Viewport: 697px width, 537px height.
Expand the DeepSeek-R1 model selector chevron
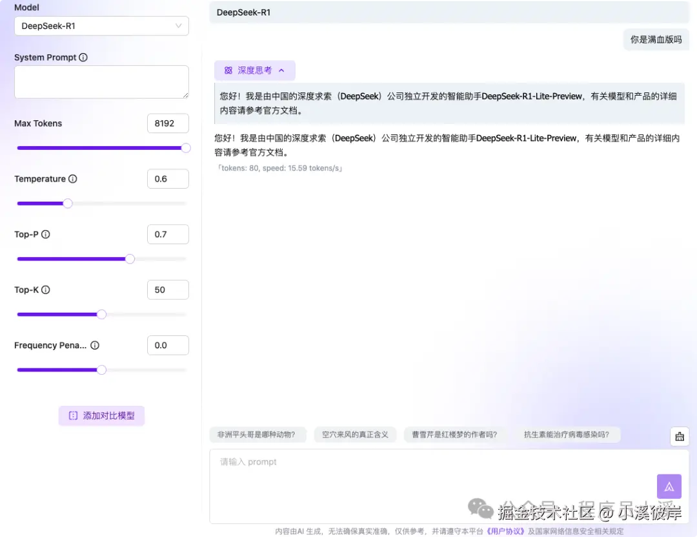179,26
